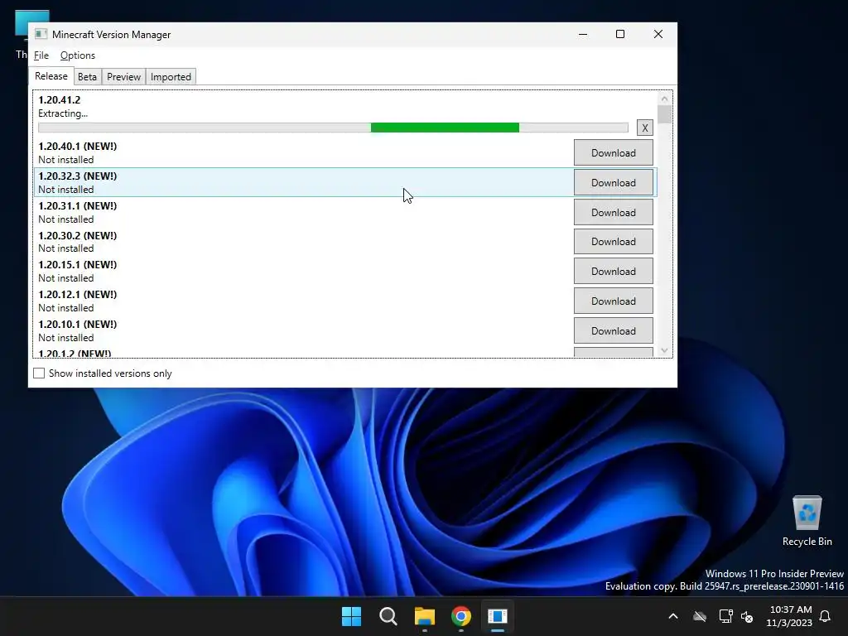
Task: Open the File menu
Action: pos(41,55)
